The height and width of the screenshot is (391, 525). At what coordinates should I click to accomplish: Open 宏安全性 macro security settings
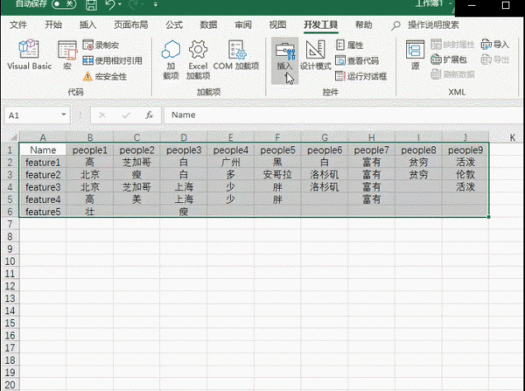[x=104, y=76]
